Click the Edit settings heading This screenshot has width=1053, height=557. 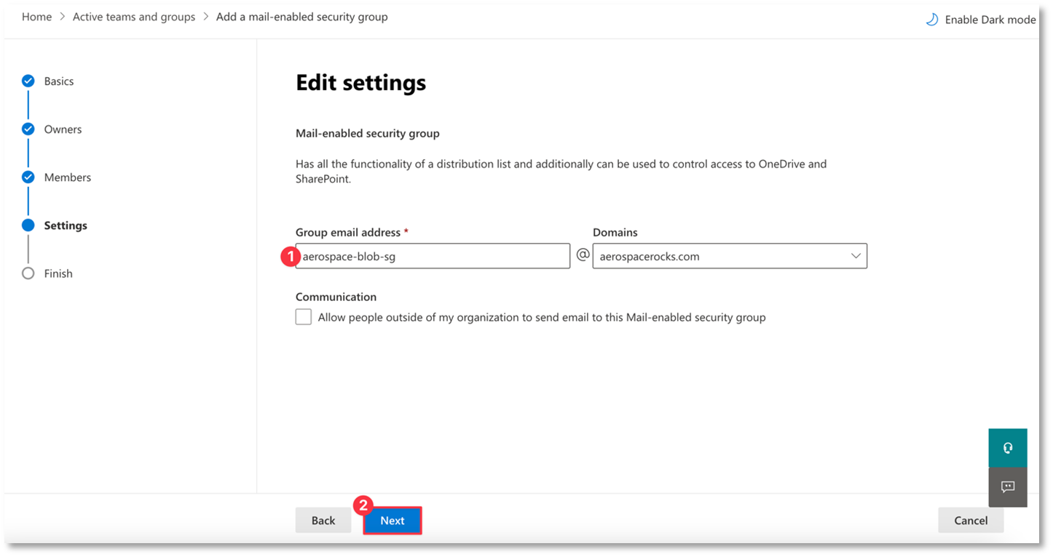(361, 83)
